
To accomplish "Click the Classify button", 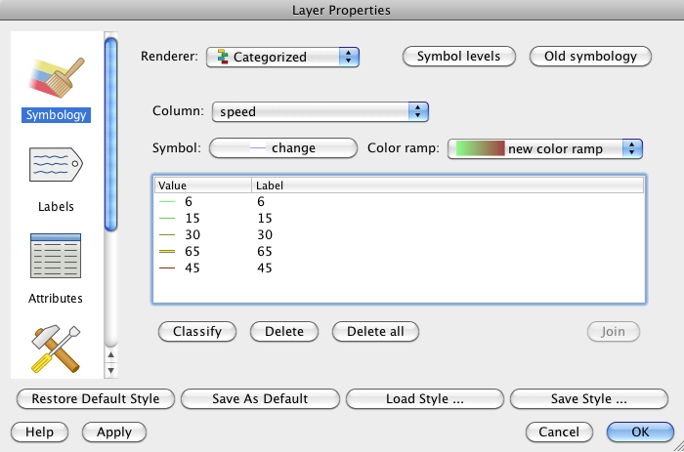I will pos(197,332).
